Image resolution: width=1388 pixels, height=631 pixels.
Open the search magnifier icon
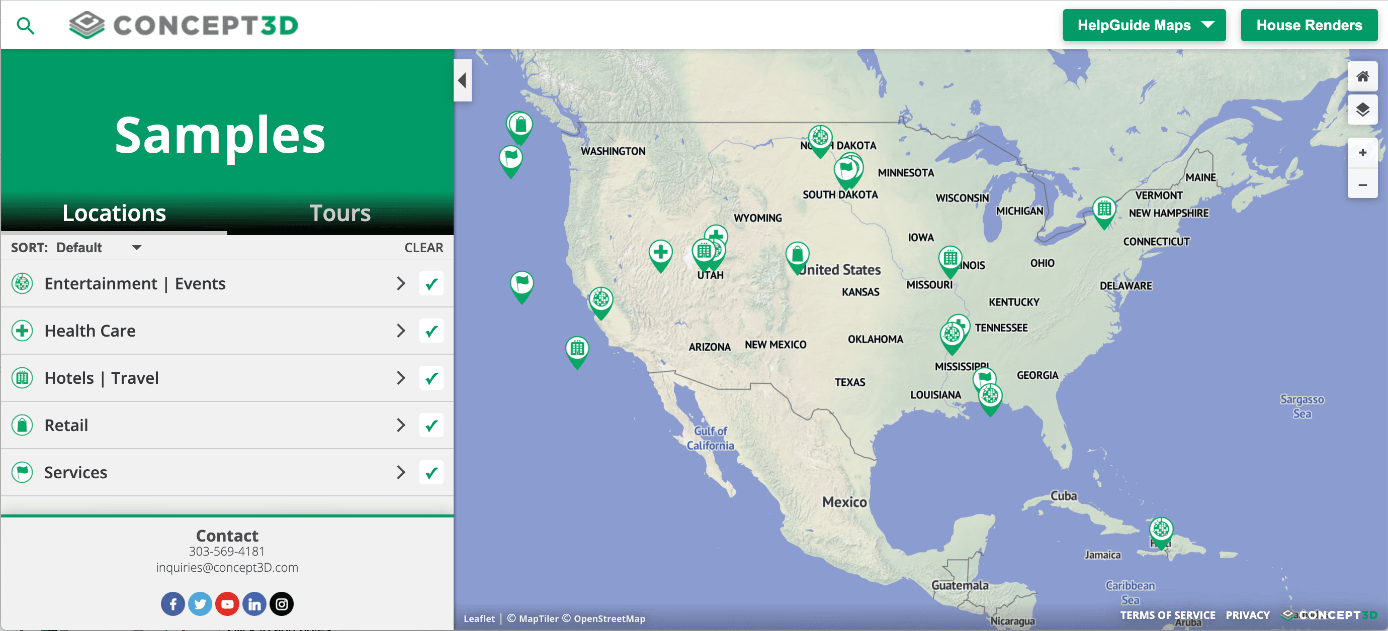coord(25,25)
